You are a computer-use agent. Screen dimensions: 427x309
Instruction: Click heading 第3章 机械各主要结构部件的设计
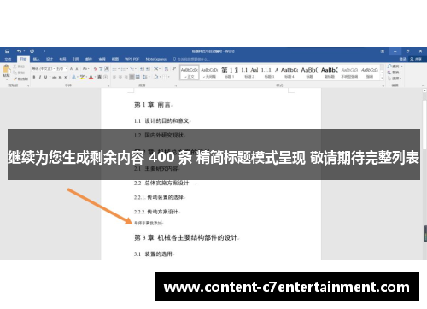(186, 237)
